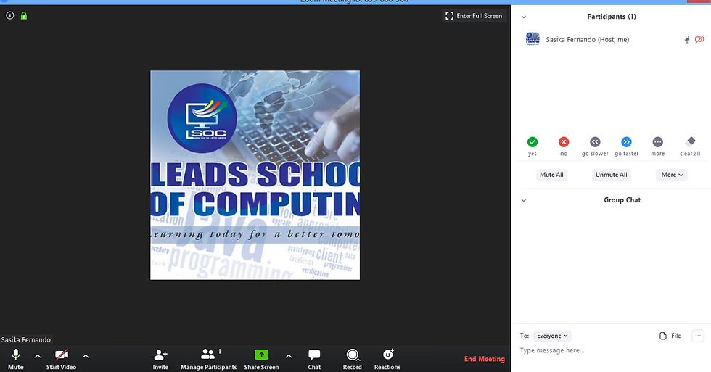The height and width of the screenshot is (372, 711).
Task: Open share options arrow beside Share Screen
Action: coord(289,357)
